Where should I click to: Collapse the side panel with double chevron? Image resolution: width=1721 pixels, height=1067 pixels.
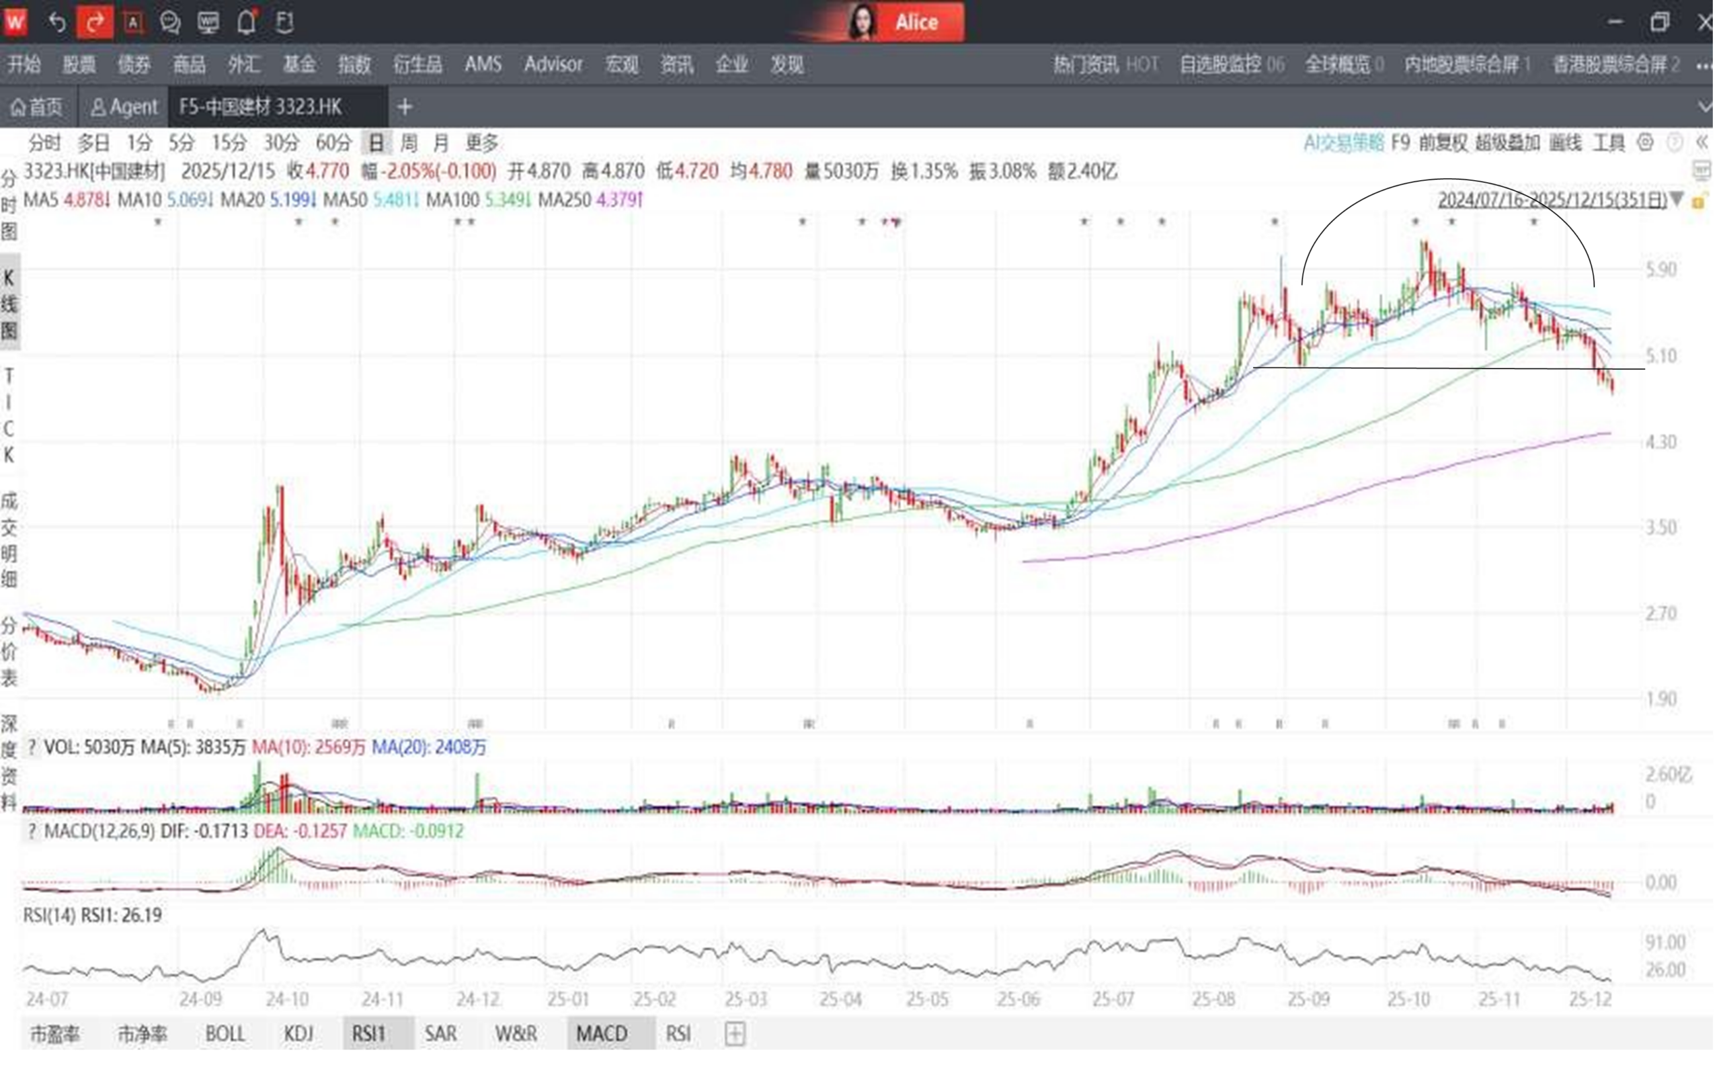point(1702,142)
